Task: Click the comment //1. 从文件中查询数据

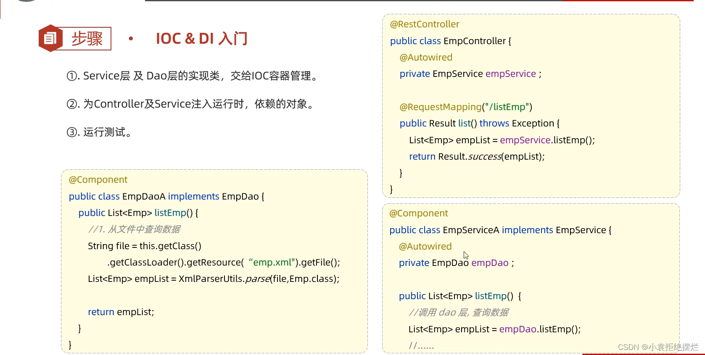Action: [134, 229]
